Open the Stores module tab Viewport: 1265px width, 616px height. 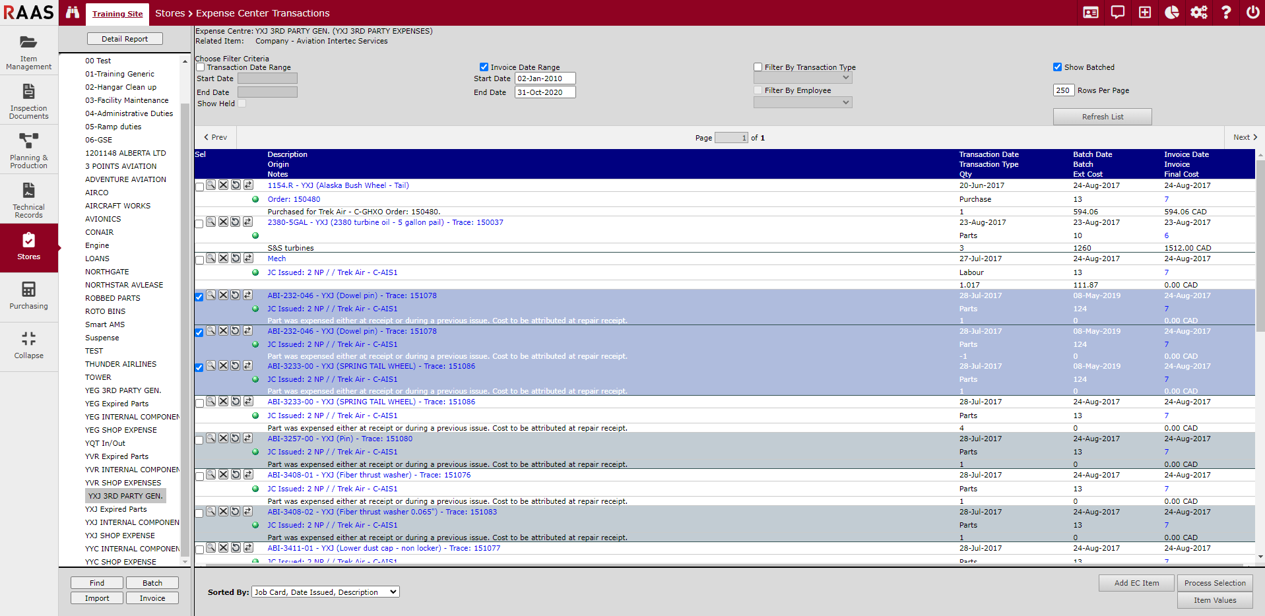pyautogui.click(x=28, y=248)
